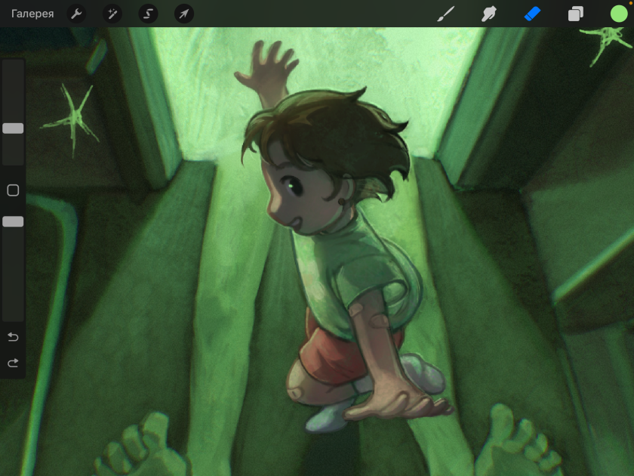Click the brush opacity slider handle
This screenshot has height=476, width=634.
coord(13,221)
